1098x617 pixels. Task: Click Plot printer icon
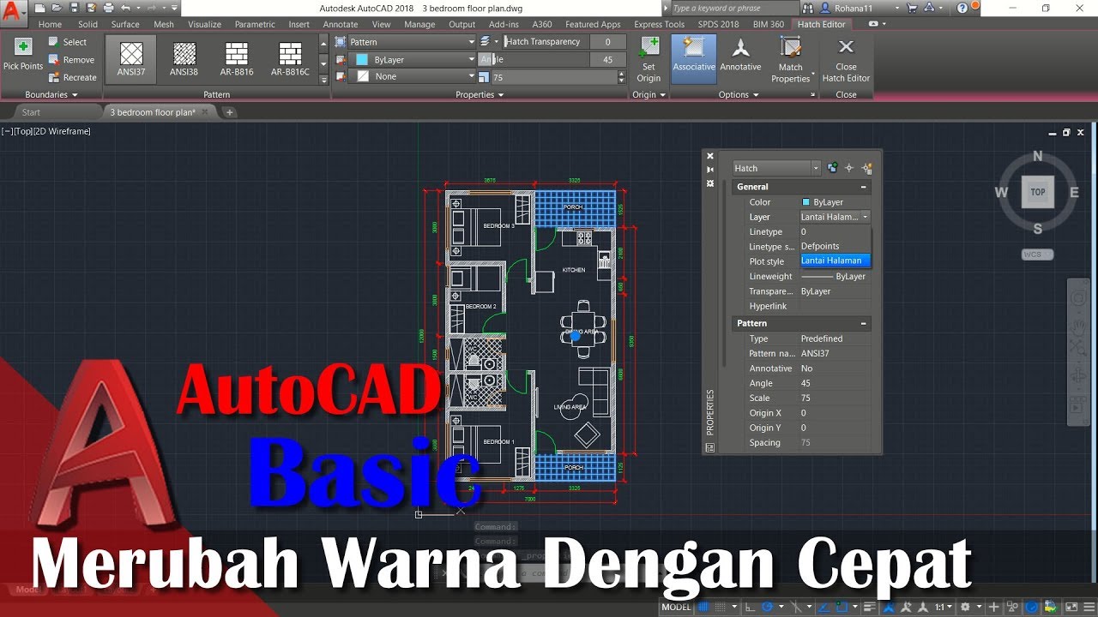point(109,8)
